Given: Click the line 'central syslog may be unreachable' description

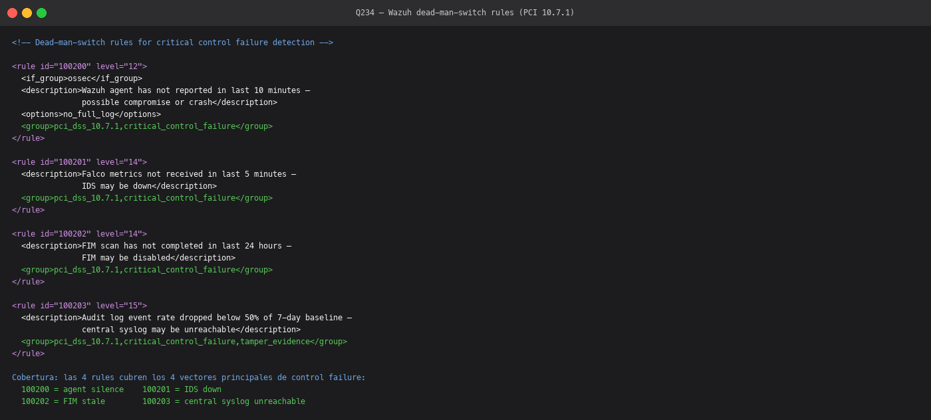Looking at the screenshot, I should (x=191, y=330).
